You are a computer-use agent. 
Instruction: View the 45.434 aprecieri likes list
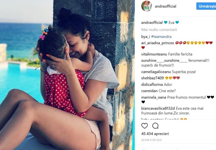(x=155, y=134)
